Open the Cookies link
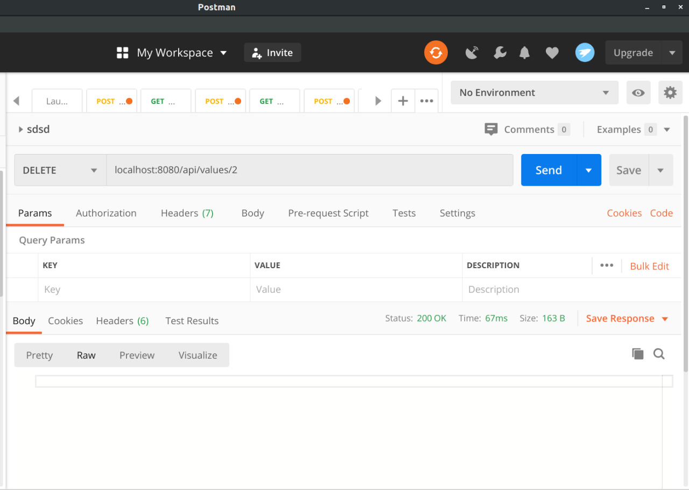The image size is (689, 490). [624, 213]
